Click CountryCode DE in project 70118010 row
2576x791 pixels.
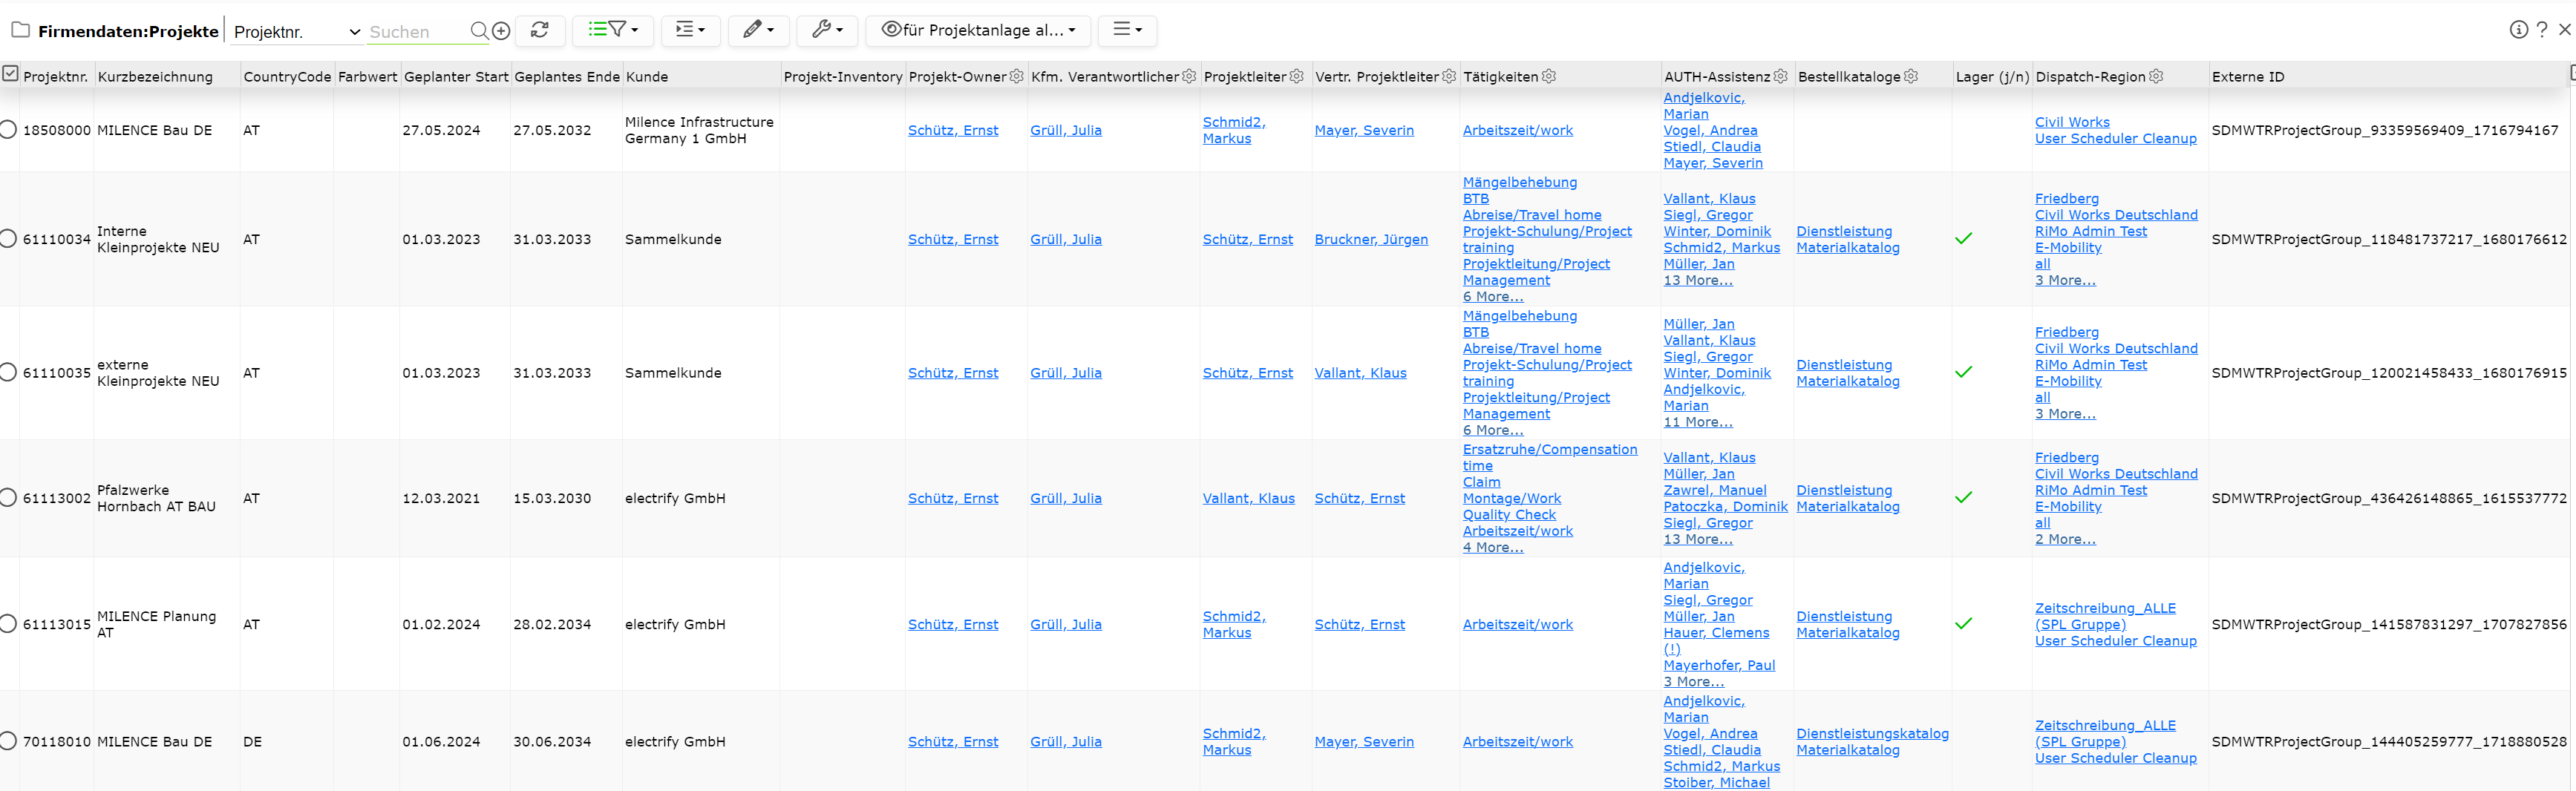(252, 743)
